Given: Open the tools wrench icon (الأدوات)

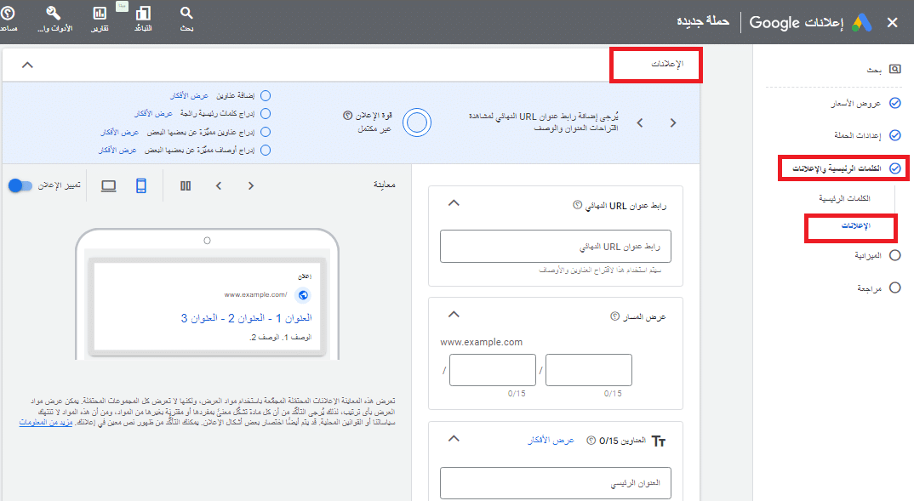Looking at the screenshot, I should (x=54, y=13).
